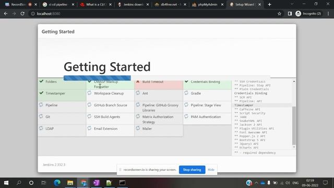The image size is (334, 188).
Task: View site information icon in address bar
Action: [x=33, y=14]
